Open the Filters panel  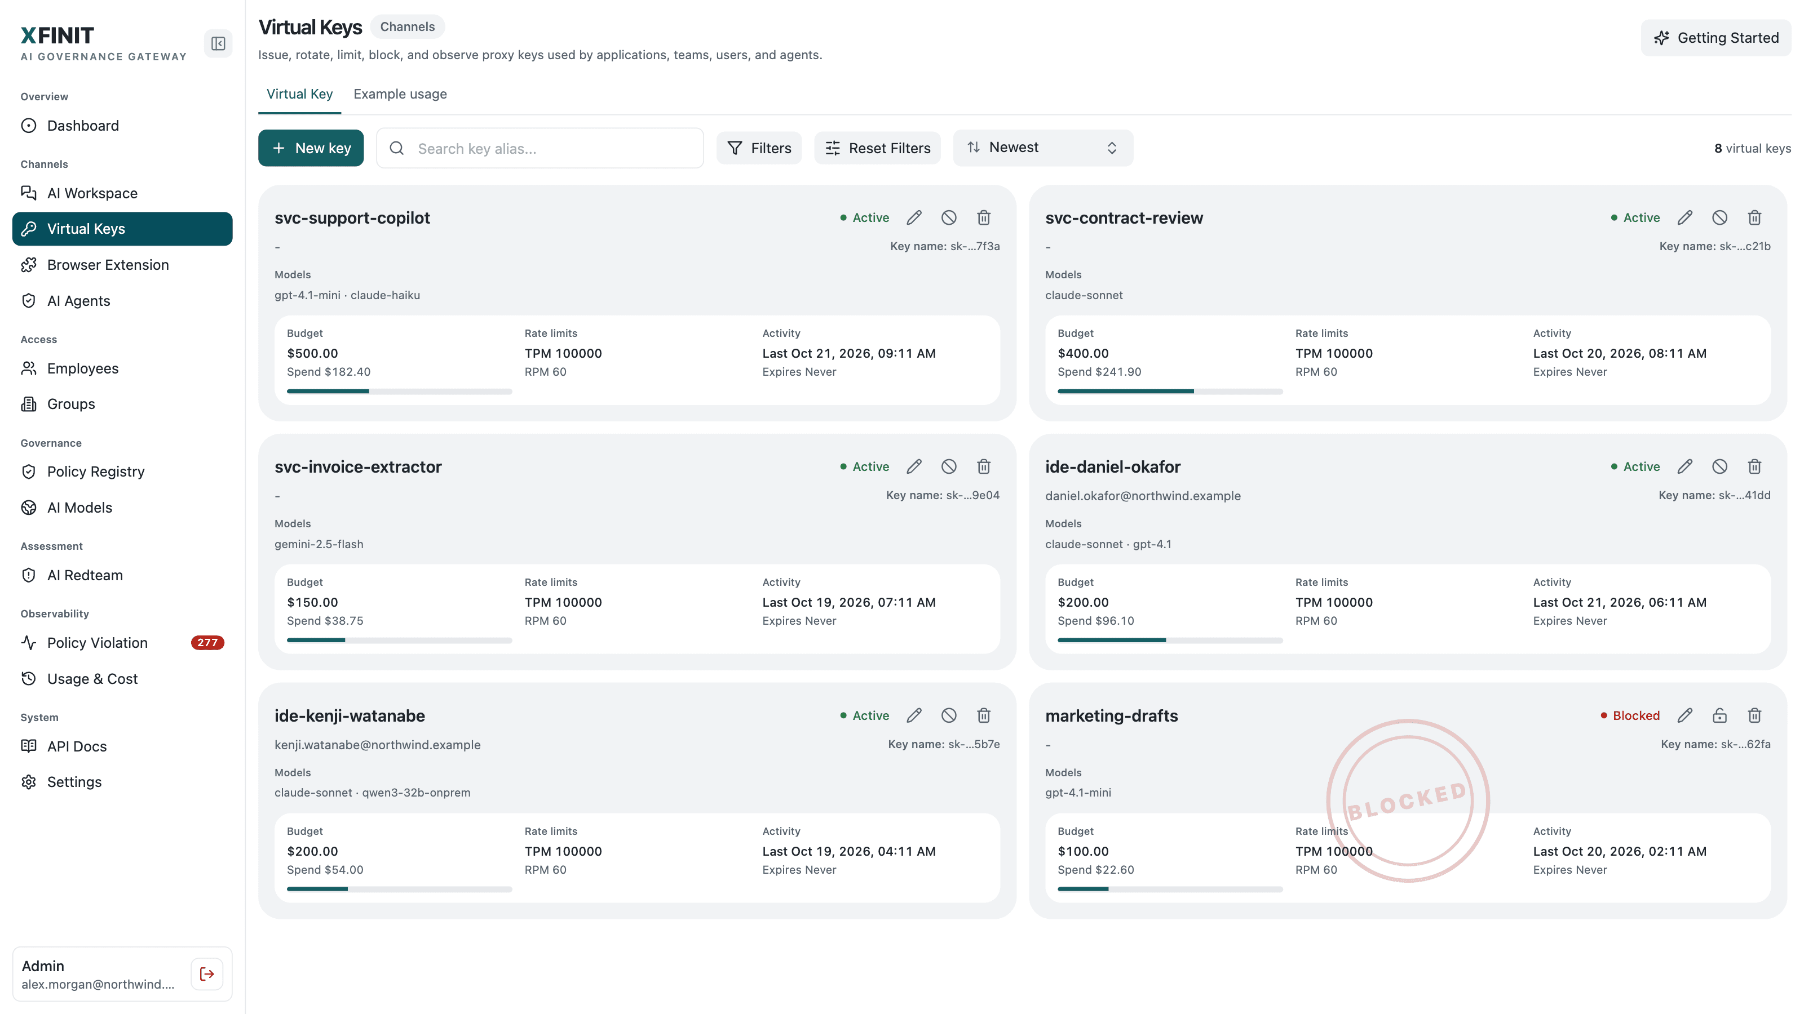(758, 148)
